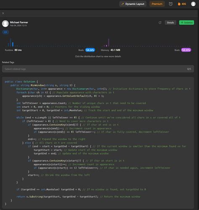This screenshot has width=199, height=210.
Task: Click the GetValueOrDefault code line
Action: pos(63,96)
